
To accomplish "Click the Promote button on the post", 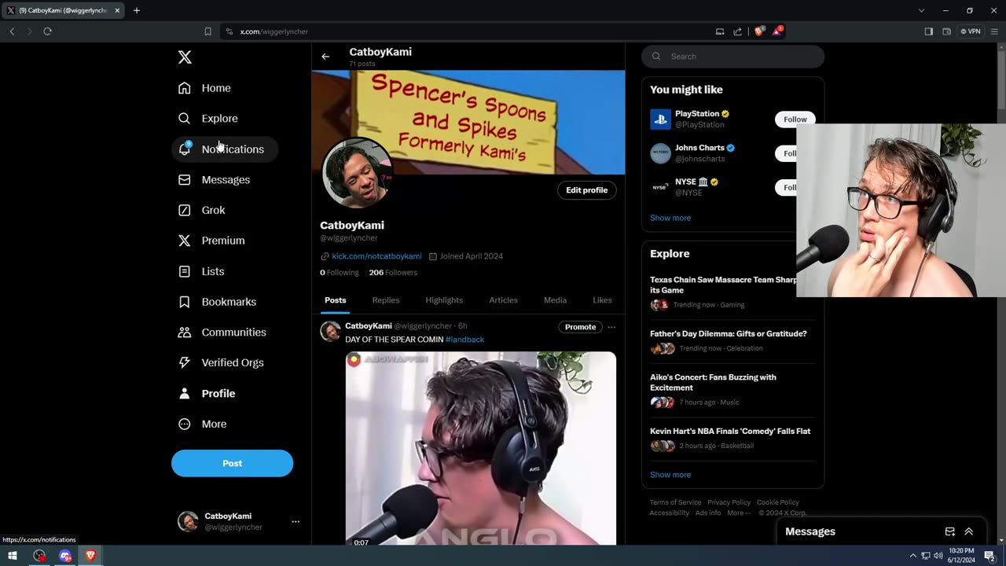I will (x=580, y=327).
